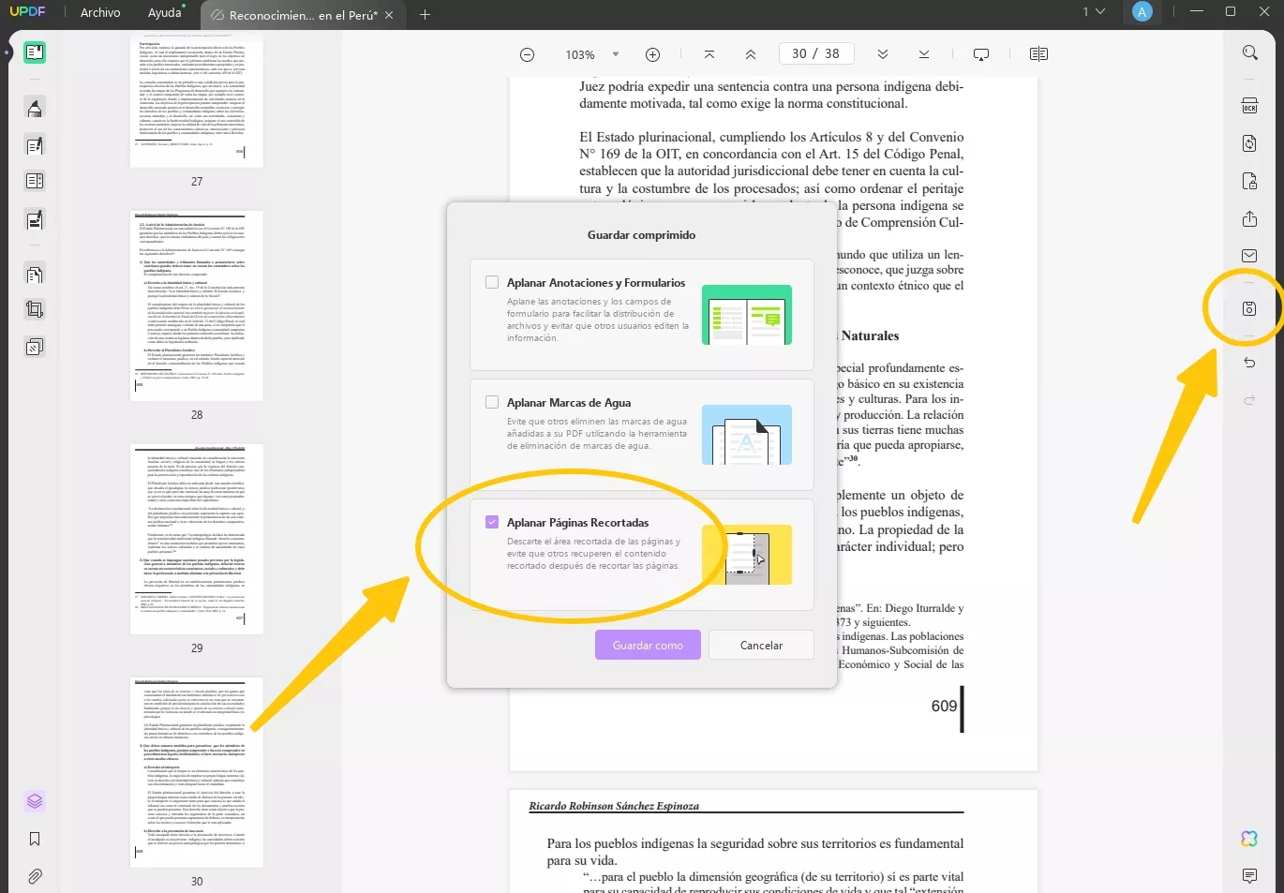Open the Batch/stack tool icon
This screenshot has height=893, width=1284.
pyautogui.click(x=35, y=347)
